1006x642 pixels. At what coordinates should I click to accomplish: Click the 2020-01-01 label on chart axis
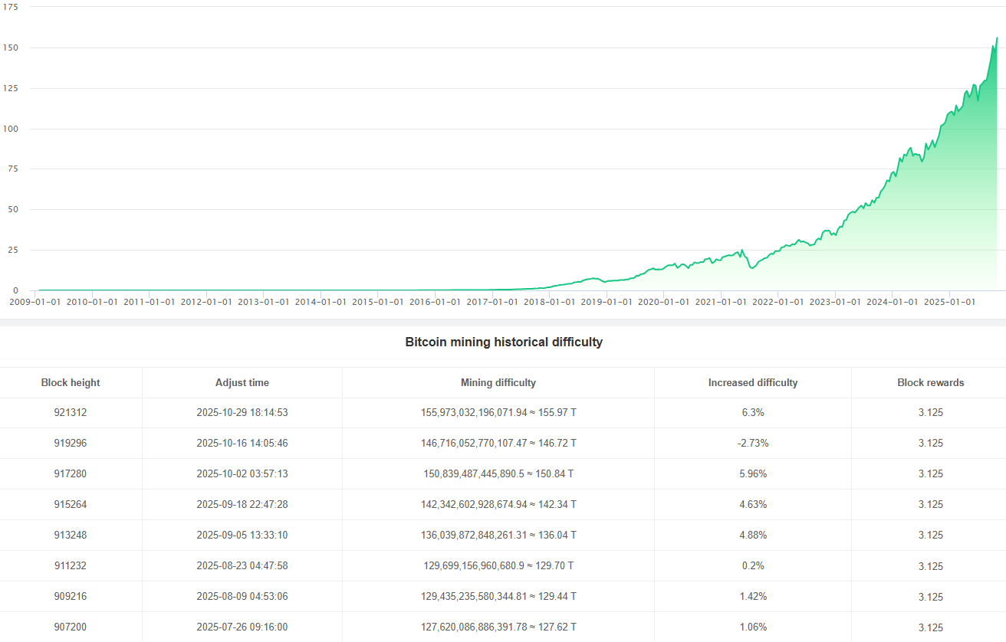(663, 302)
